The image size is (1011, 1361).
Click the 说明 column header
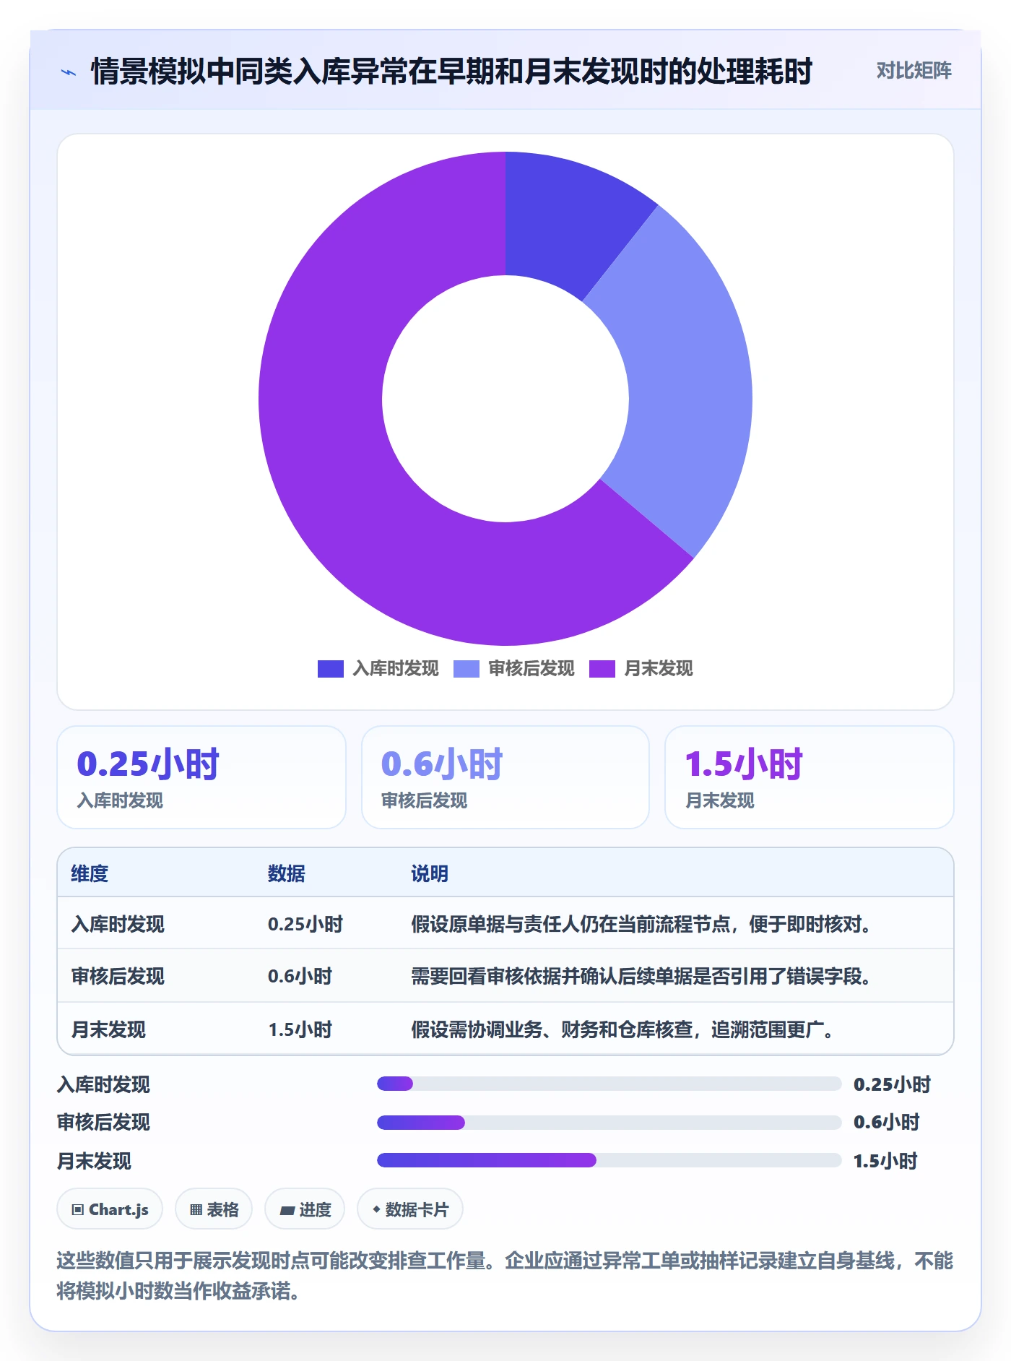430,873
